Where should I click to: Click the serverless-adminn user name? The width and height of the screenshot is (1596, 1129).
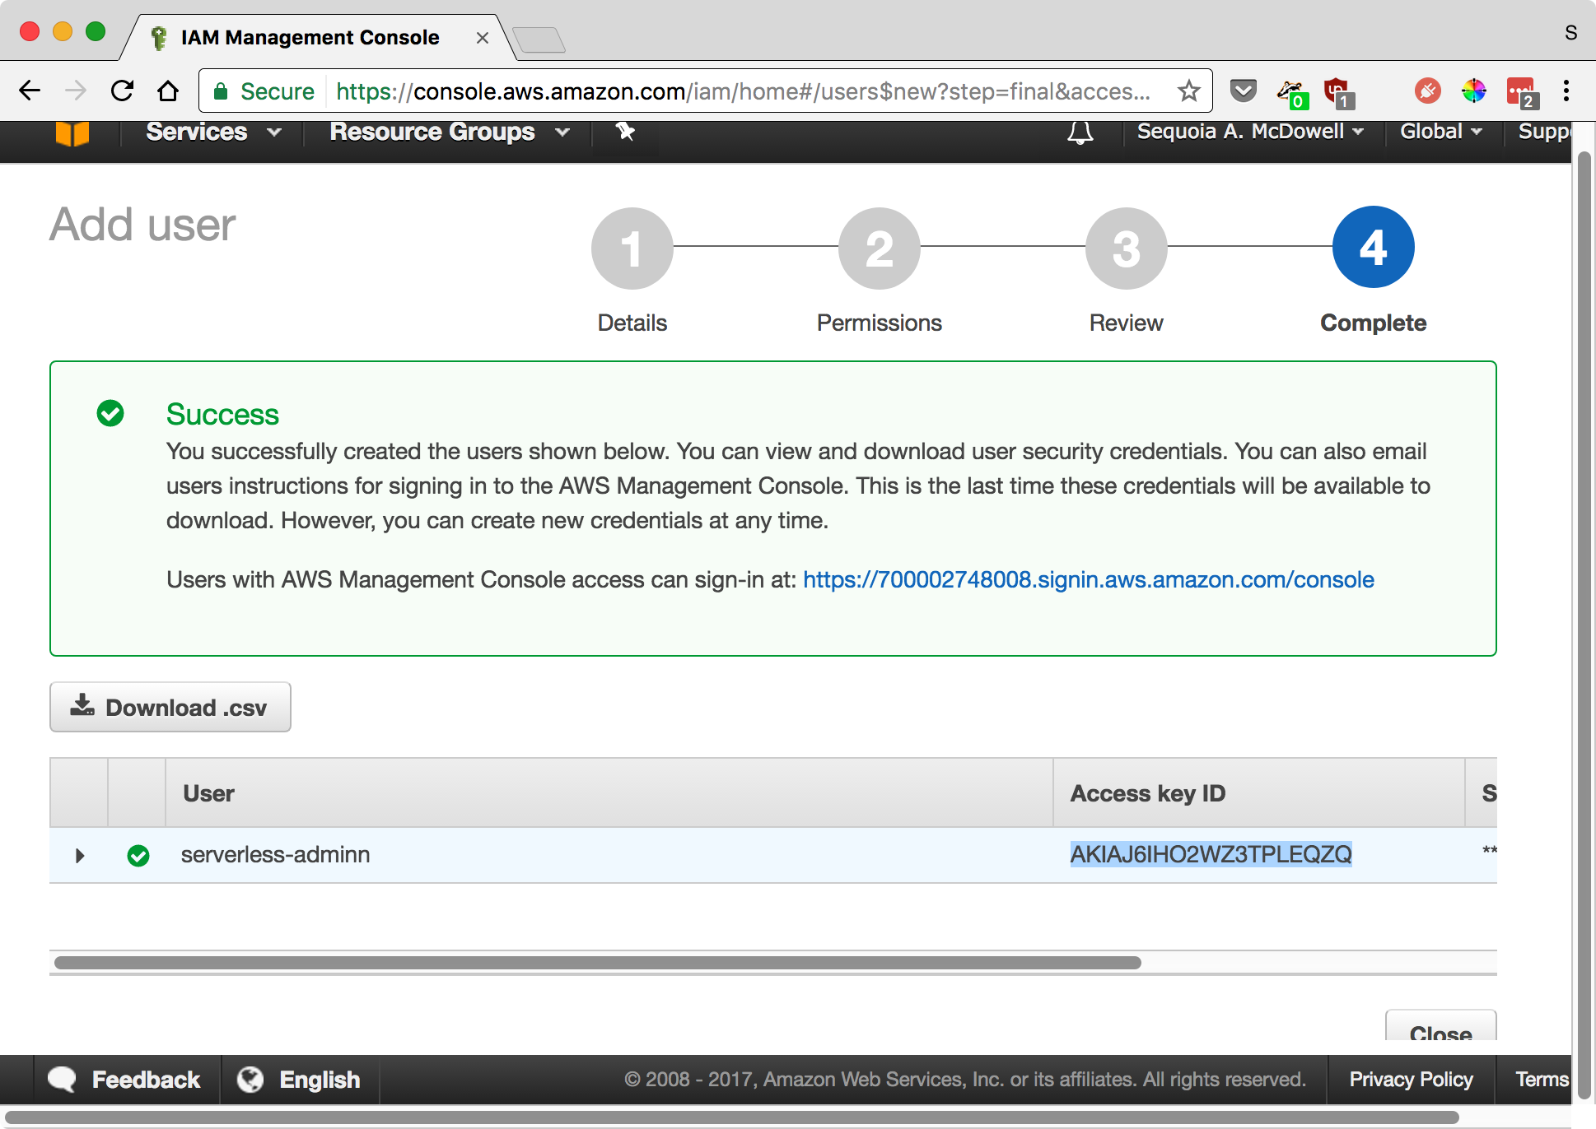click(x=275, y=854)
